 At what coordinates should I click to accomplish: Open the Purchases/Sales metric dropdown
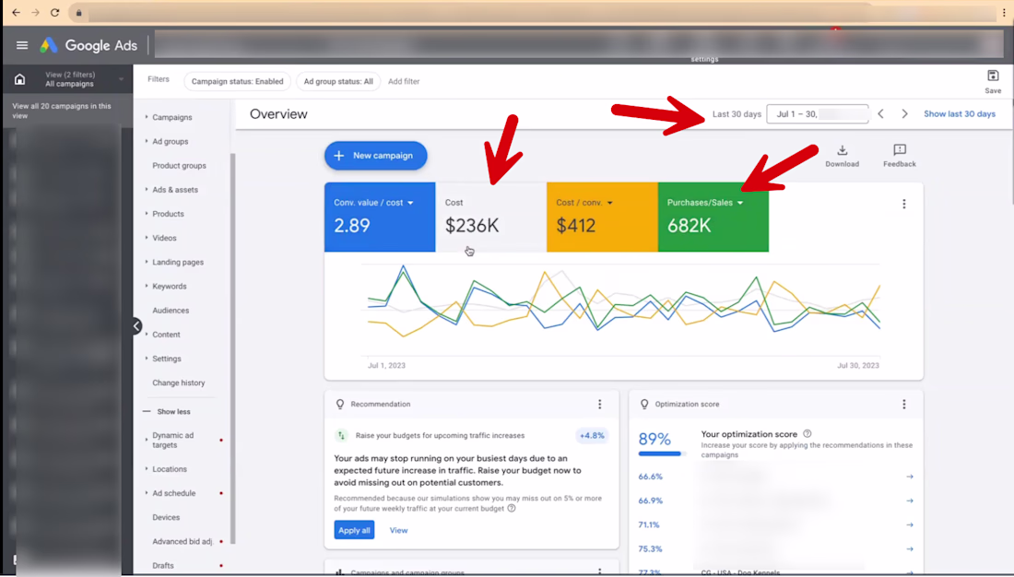740,203
